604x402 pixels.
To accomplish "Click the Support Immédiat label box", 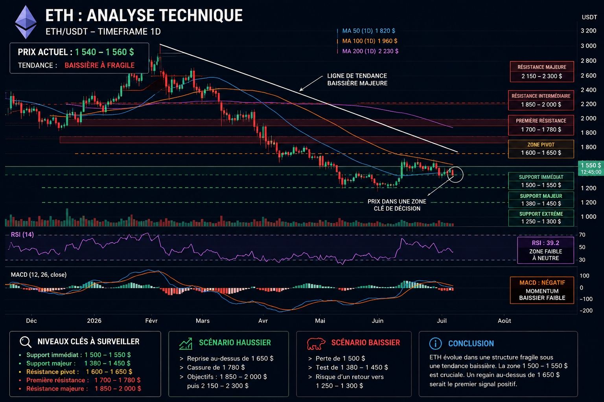I will tap(541, 181).
